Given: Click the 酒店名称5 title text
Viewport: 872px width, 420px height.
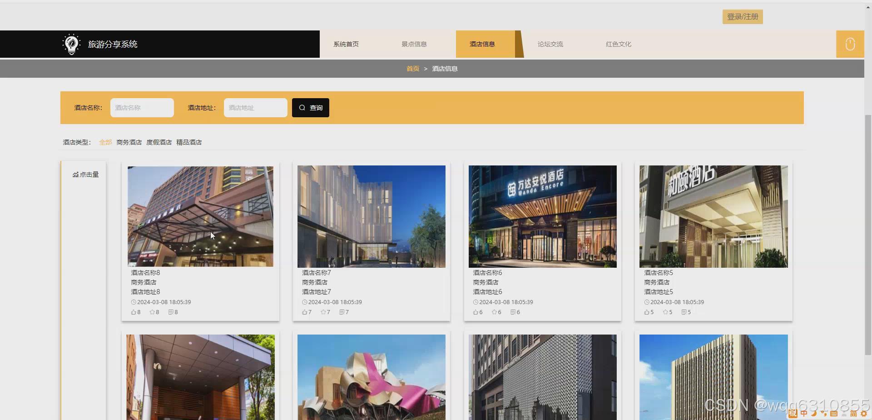Looking at the screenshot, I should tap(659, 273).
